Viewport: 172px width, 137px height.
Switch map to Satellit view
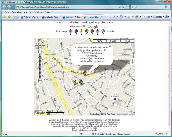[x=113, y=41]
